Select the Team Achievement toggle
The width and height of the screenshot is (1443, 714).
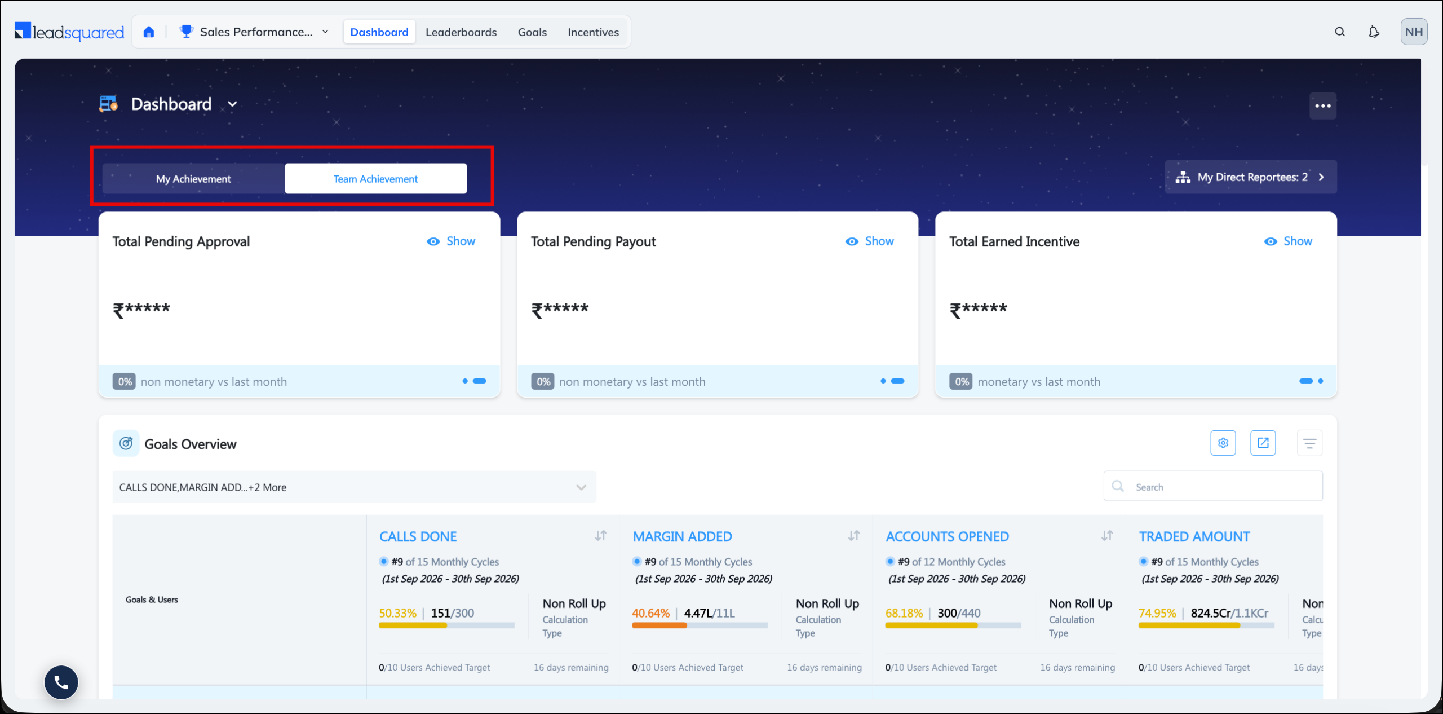pyautogui.click(x=375, y=179)
